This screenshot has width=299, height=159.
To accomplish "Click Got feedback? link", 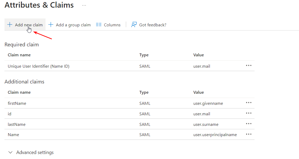I will [149, 25].
